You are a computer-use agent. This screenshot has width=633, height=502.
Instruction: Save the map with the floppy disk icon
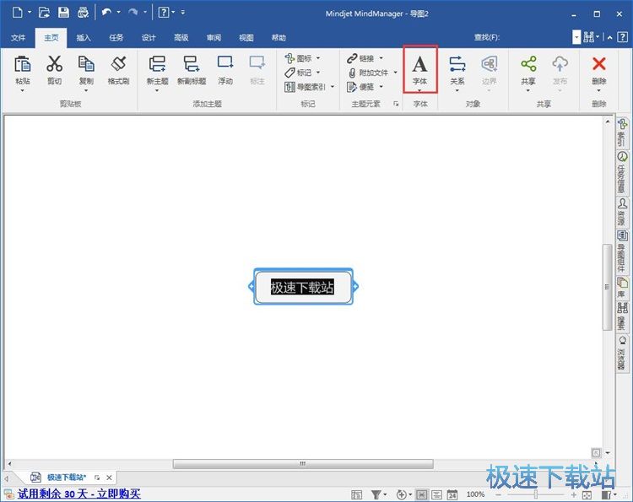tap(63, 13)
